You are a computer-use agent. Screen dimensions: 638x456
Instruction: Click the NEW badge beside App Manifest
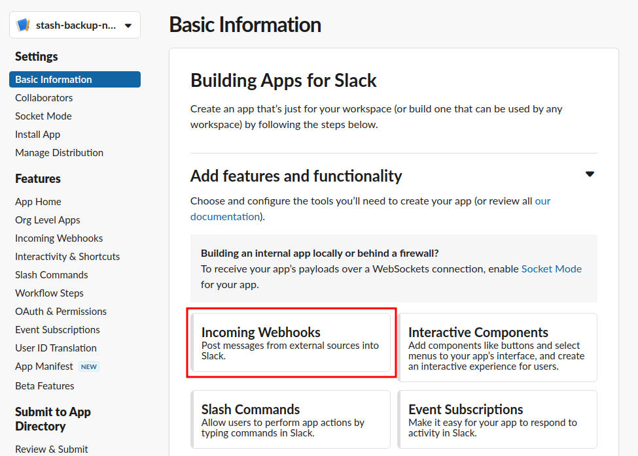89,366
